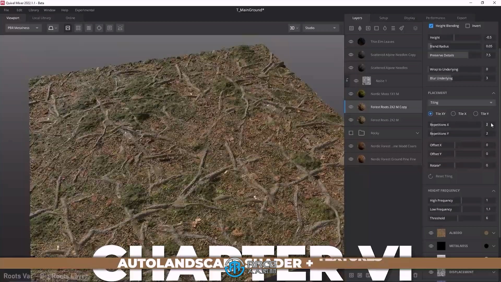Click the Online library button

pos(70,17)
